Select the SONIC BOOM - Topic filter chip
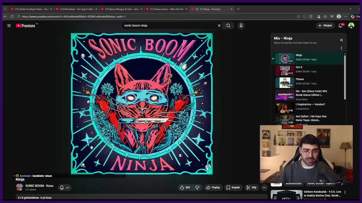The height and width of the screenshot is (203, 362). 322,184
